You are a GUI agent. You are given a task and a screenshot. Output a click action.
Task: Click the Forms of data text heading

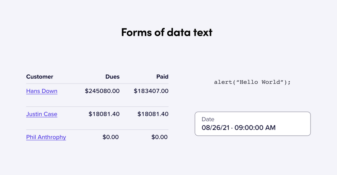pos(167,32)
